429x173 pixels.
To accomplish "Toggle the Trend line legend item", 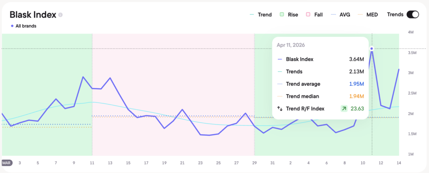I will [260, 15].
